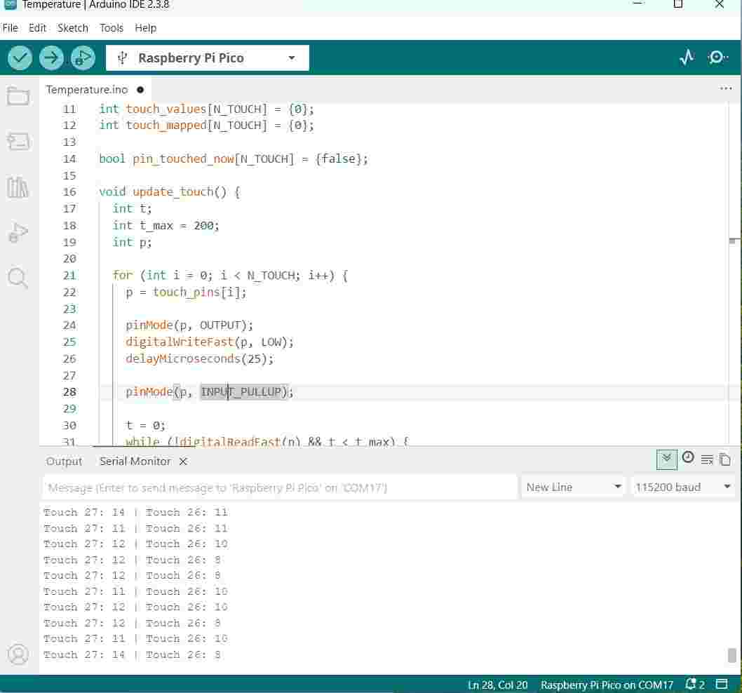
Task: Toggle bottom panel icon in status bar
Action: (722, 684)
